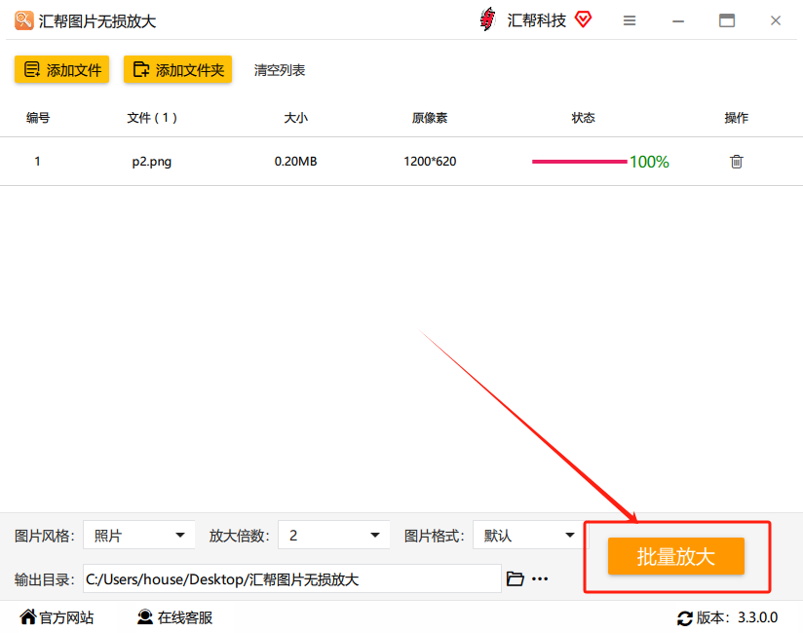Open the red diamond VIP icon
This screenshot has width=803, height=633.
click(583, 19)
